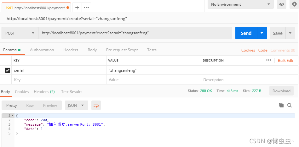Expand the Save button dropdown arrow

pos(290,33)
